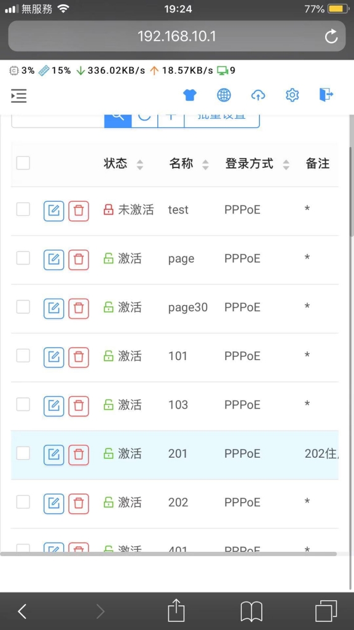Screen dimensions: 354x630
Task: Click the name 202
Action: coord(178,503)
